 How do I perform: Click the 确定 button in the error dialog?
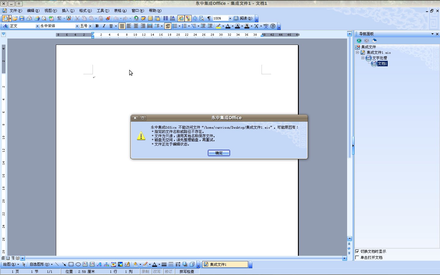click(x=219, y=153)
